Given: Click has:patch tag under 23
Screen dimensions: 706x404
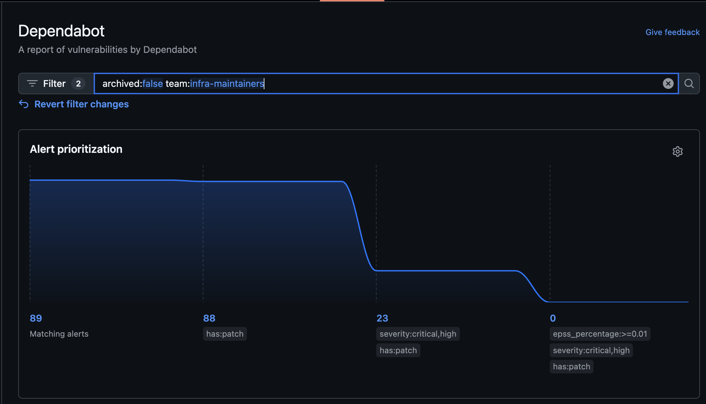Looking at the screenshot, I should [x=398, y=350].
